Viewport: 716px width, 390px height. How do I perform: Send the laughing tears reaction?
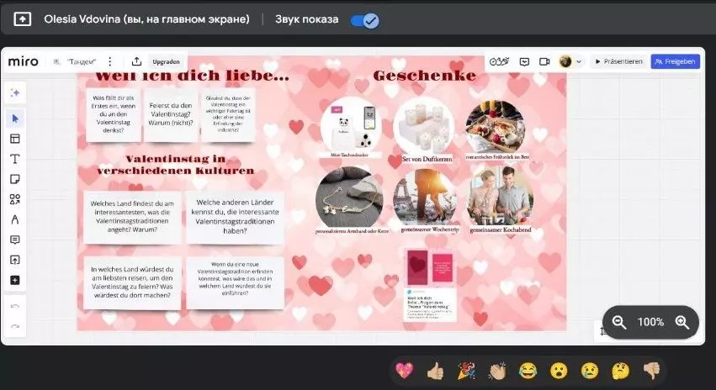coord(528,371)
